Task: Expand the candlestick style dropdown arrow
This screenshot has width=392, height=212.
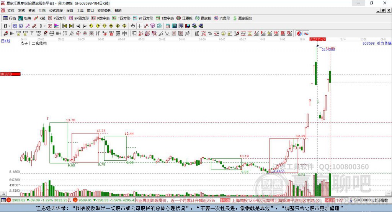Action: point(45,26)
